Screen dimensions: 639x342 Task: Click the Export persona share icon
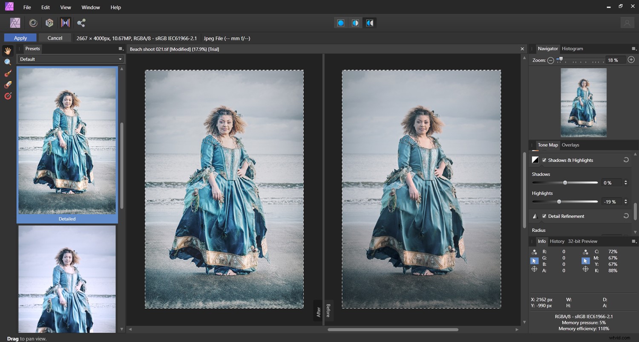pyautogui.click(x=81, y=23)
